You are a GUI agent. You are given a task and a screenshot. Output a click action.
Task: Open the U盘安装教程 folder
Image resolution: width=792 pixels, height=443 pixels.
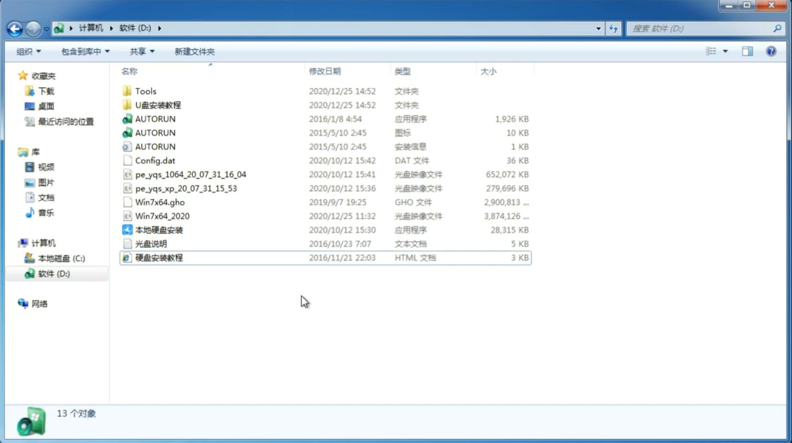[158, 105]
